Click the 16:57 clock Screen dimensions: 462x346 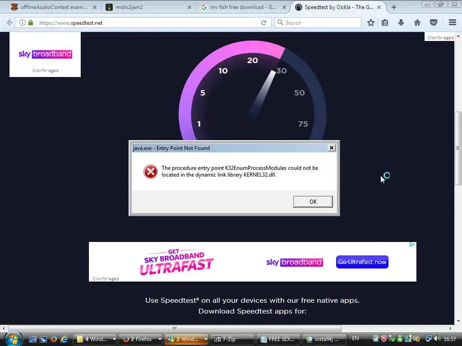coord(450,339)
